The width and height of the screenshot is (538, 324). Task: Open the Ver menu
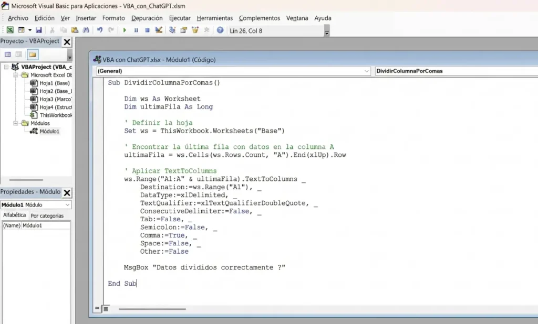(65, 18)
